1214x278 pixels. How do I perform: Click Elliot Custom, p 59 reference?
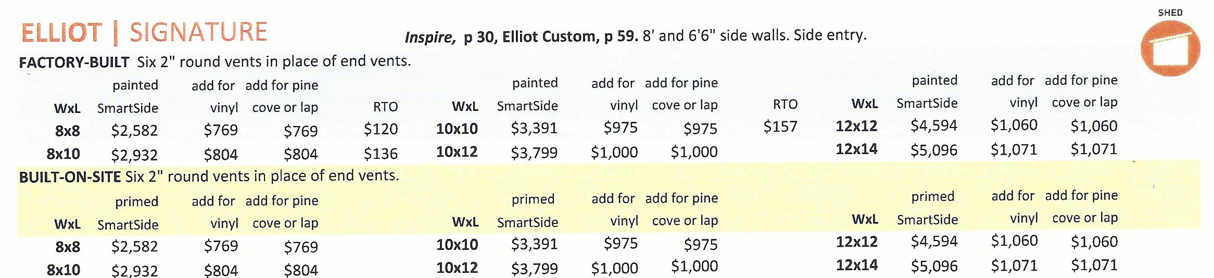click(x=570, y=36)
